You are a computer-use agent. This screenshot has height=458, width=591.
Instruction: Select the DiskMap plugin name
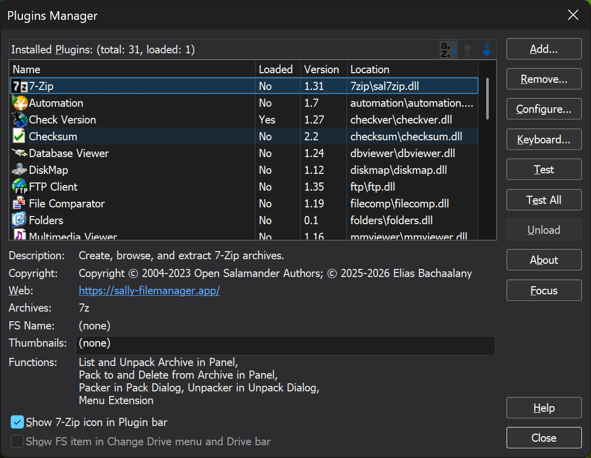pyautogui.click(x=49, y=170)
